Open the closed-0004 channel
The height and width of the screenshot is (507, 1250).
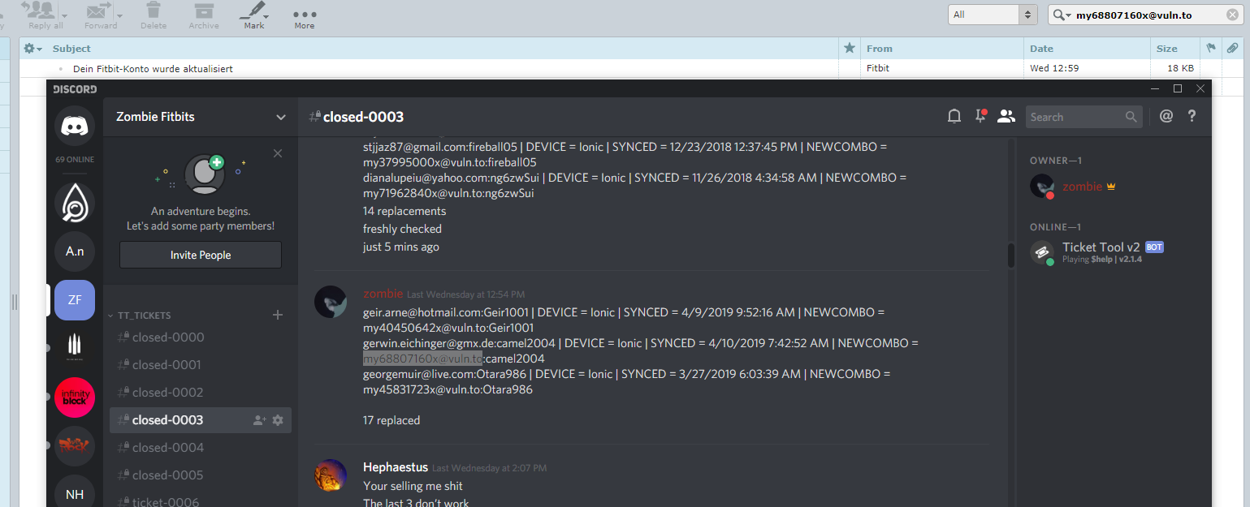pyautogui.click(x=201, y=448)
